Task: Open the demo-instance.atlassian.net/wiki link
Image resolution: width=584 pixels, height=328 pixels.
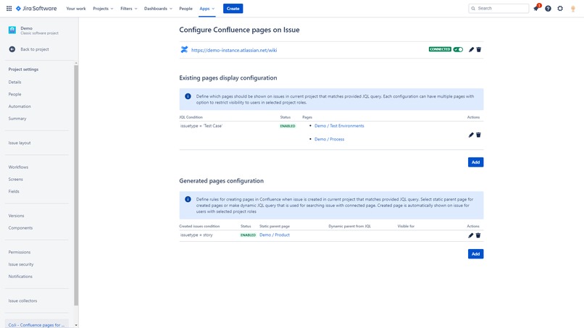Action: [234, 50]
